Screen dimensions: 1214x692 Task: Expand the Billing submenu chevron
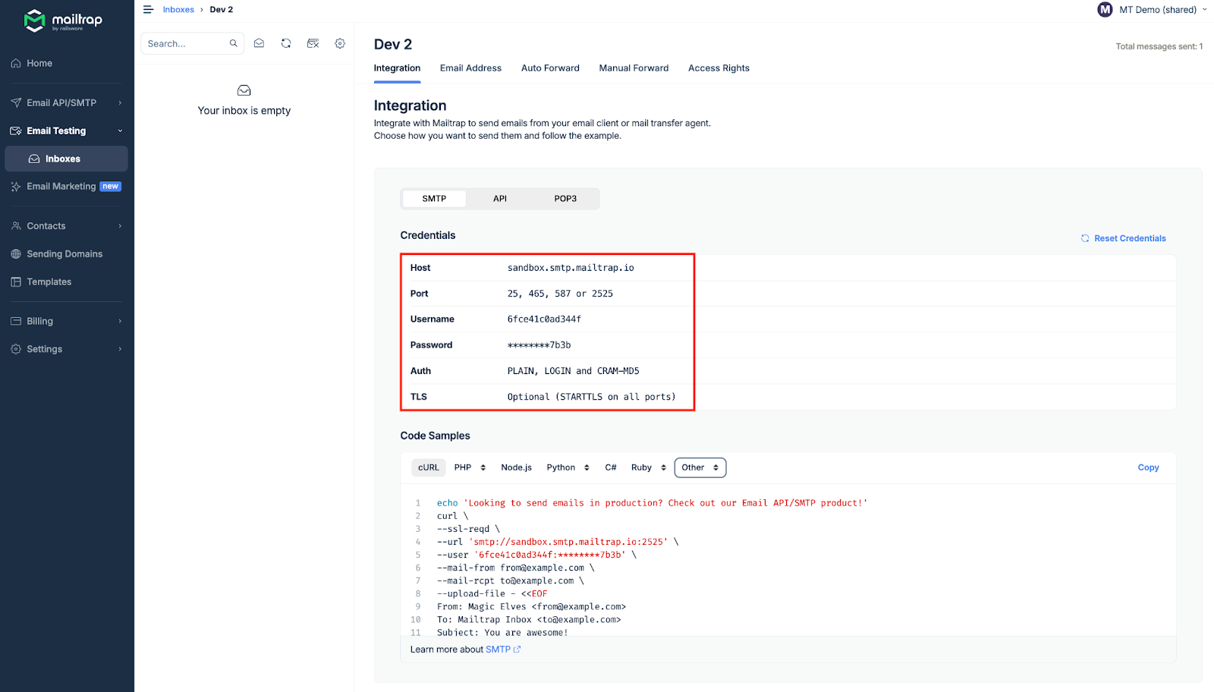(120, 321)
